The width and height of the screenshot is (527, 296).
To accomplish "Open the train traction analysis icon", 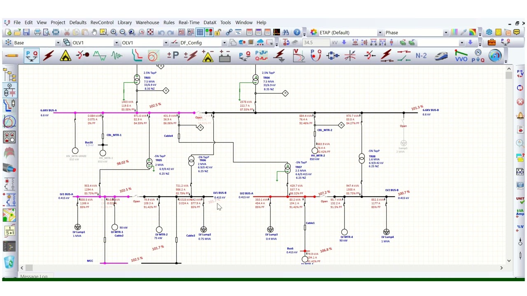I will [441, 55].
